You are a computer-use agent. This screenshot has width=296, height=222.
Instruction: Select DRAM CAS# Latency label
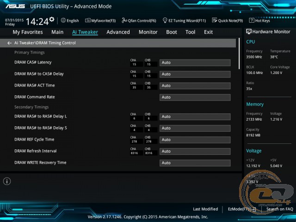(33, 62)
